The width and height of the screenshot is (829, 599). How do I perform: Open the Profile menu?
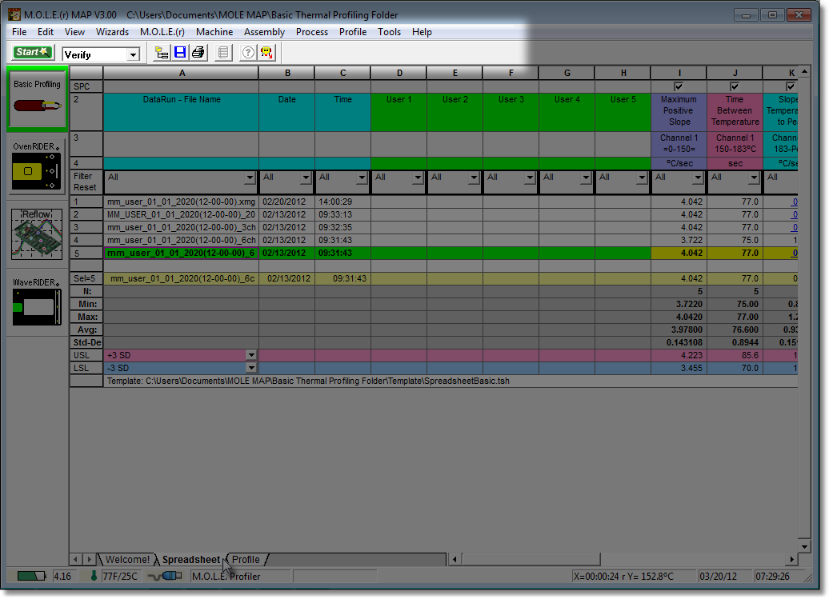353,32
